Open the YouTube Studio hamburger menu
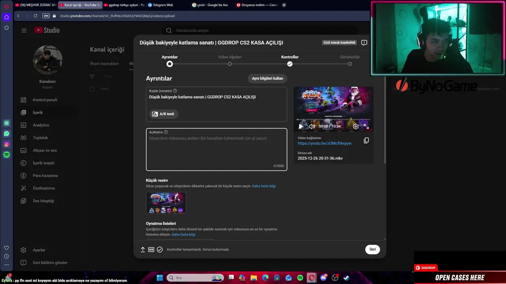The height and width of the screenshot is (284, 506). point(24,30)
